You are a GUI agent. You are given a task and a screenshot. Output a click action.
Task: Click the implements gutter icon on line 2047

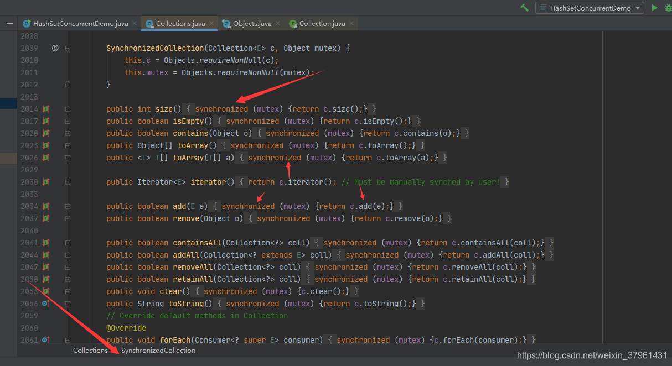45,267
